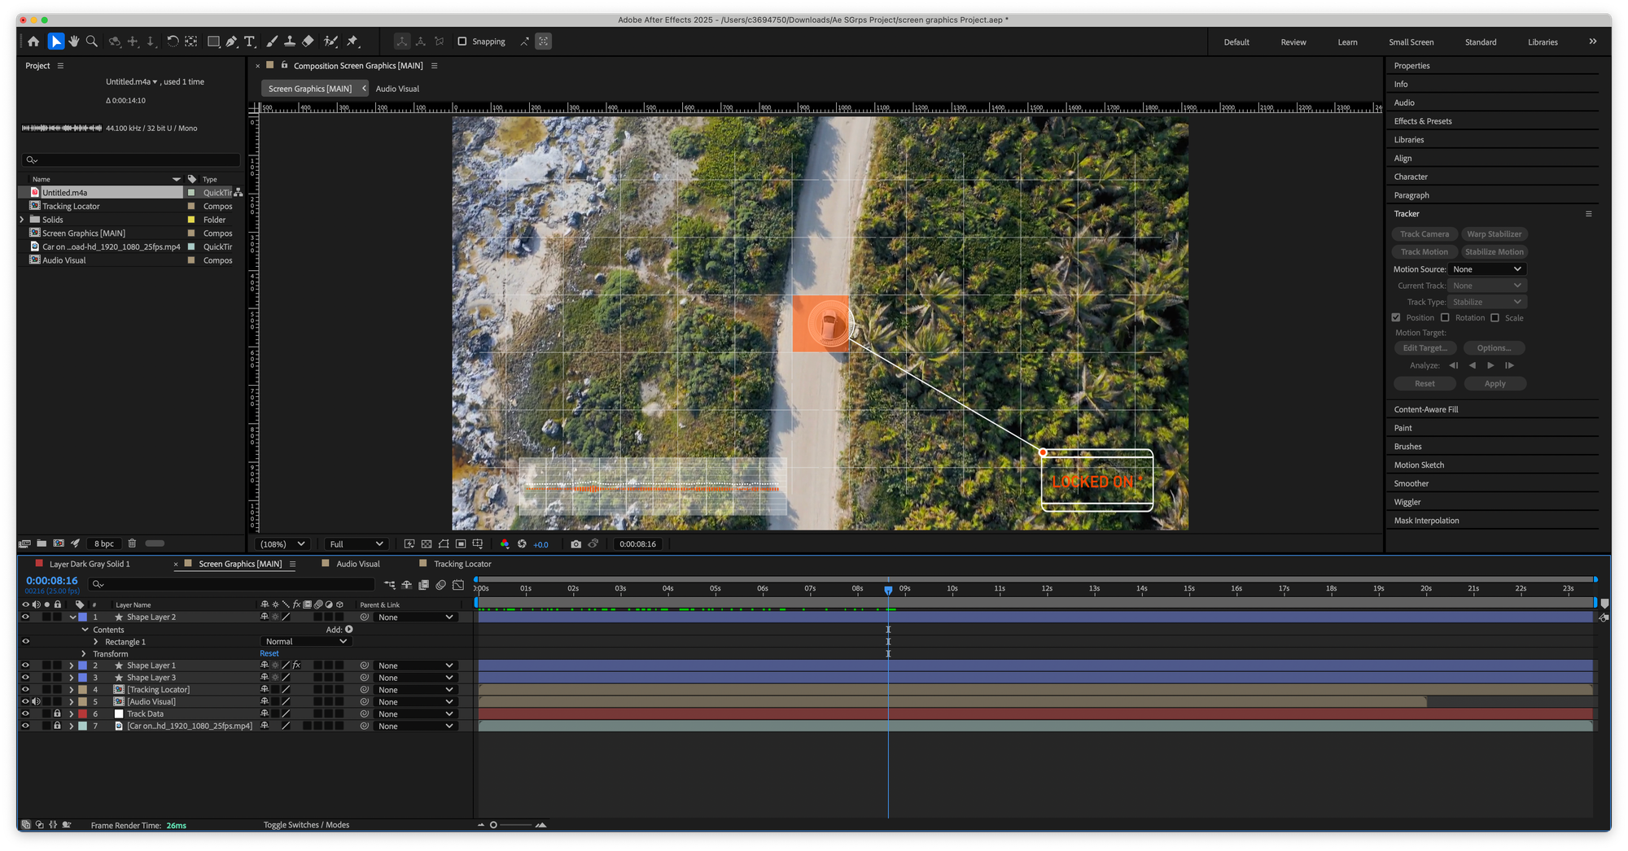The image size is (1628, 851).
Task: Select the Type tool
Action: click(250, 41)
